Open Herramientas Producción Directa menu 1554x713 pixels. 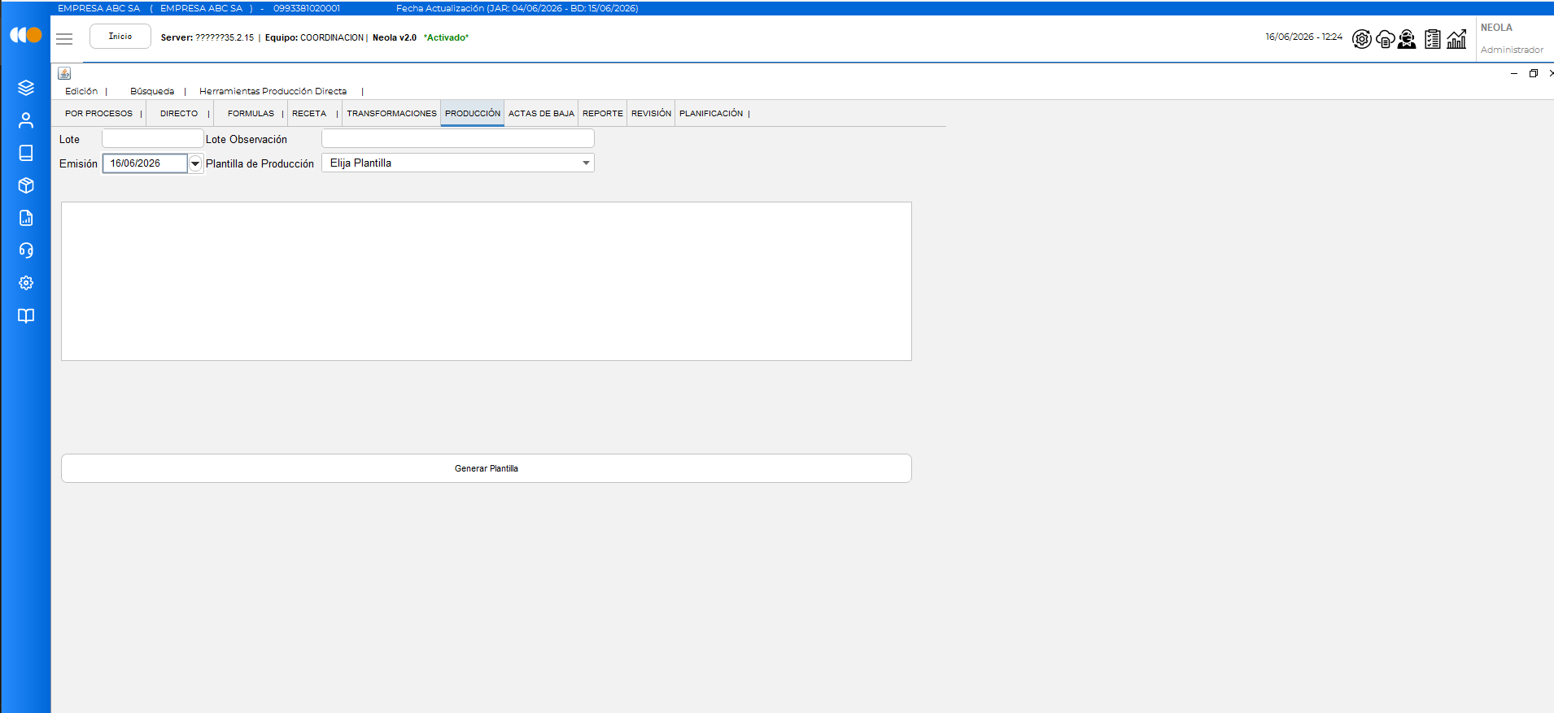(273, 91)
